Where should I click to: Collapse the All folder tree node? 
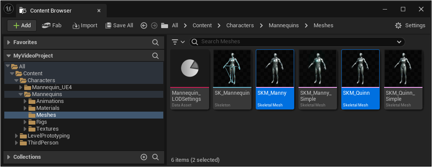coord(7,66)
